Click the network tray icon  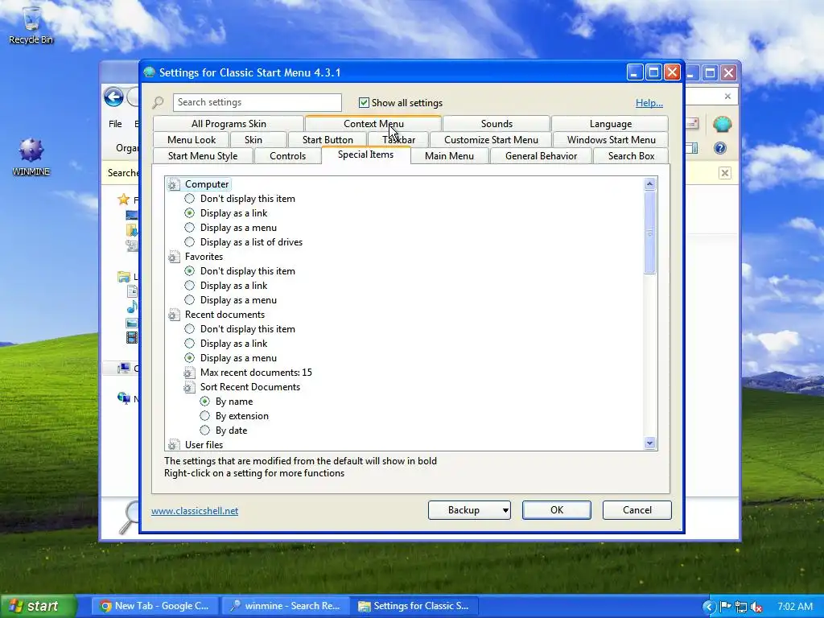(741, 607)
